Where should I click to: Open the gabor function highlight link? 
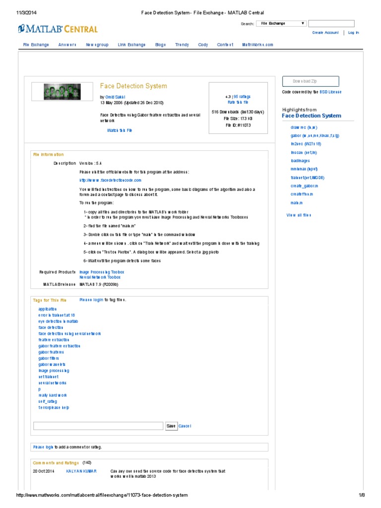(315, 136)
